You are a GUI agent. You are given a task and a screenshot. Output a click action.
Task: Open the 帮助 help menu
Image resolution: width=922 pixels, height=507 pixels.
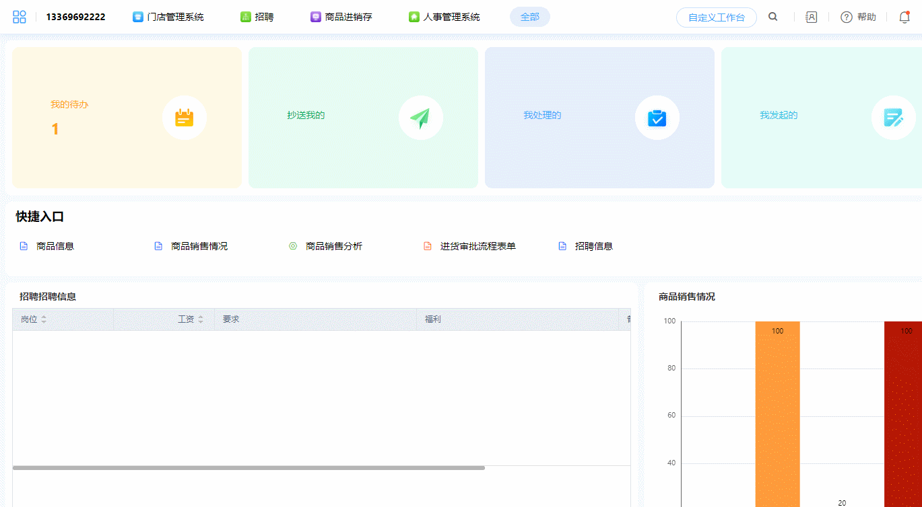click(859, 17)
